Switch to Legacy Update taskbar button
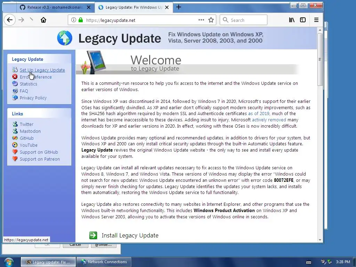Image resolution: width=356 pixels, height=267 pixels. coord(48,262)
